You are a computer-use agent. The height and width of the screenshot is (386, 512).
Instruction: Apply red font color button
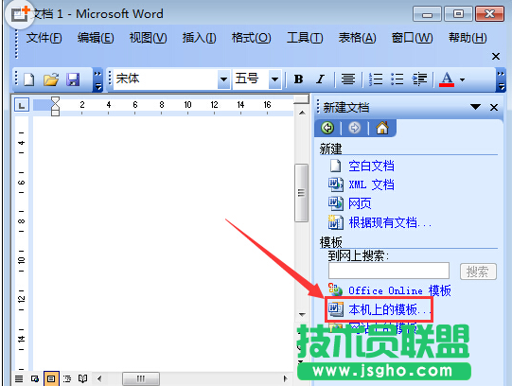[x=447, y=79]
